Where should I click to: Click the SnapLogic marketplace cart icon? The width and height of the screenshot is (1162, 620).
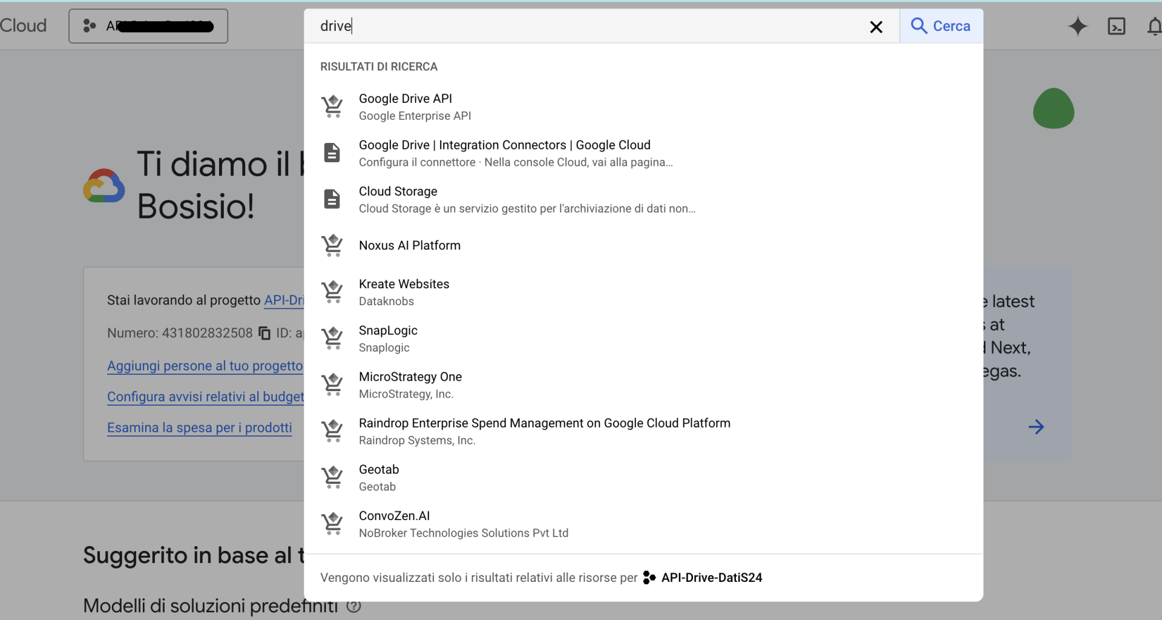tap(332, 338)
